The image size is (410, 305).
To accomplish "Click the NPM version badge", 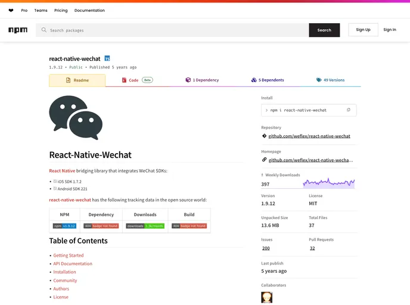I will pos(64,226).
